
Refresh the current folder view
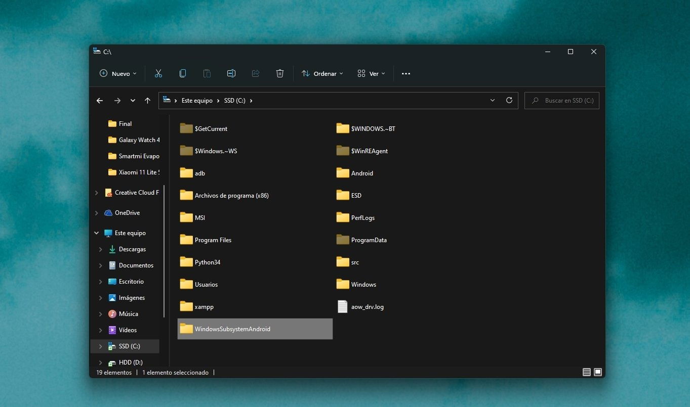[x=509, y=101]
